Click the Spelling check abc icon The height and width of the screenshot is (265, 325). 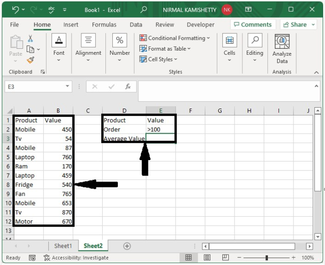51,10
